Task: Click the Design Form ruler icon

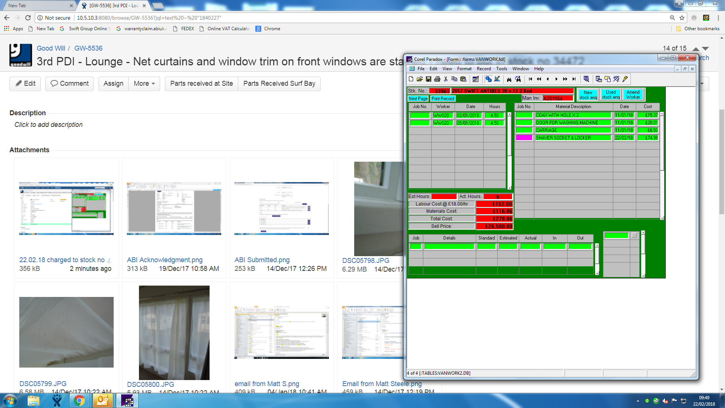Action: click(497, 79)
